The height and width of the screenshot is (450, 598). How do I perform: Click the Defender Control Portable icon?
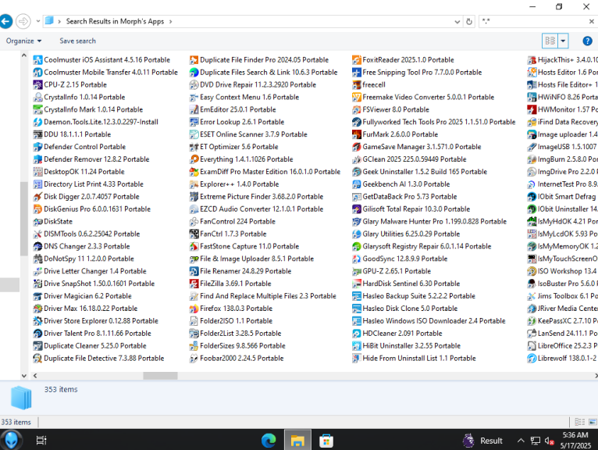[x=37, y=147]
